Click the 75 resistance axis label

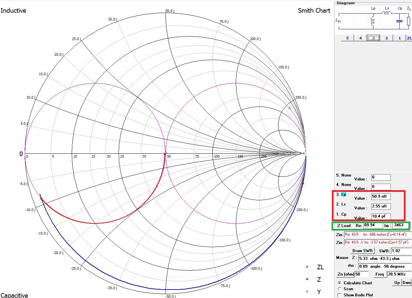tap(197, 157)
